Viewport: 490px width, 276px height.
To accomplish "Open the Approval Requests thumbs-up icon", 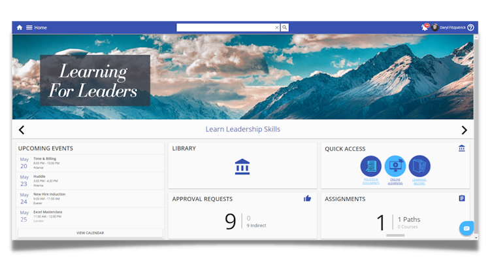I will click(307, 198).
